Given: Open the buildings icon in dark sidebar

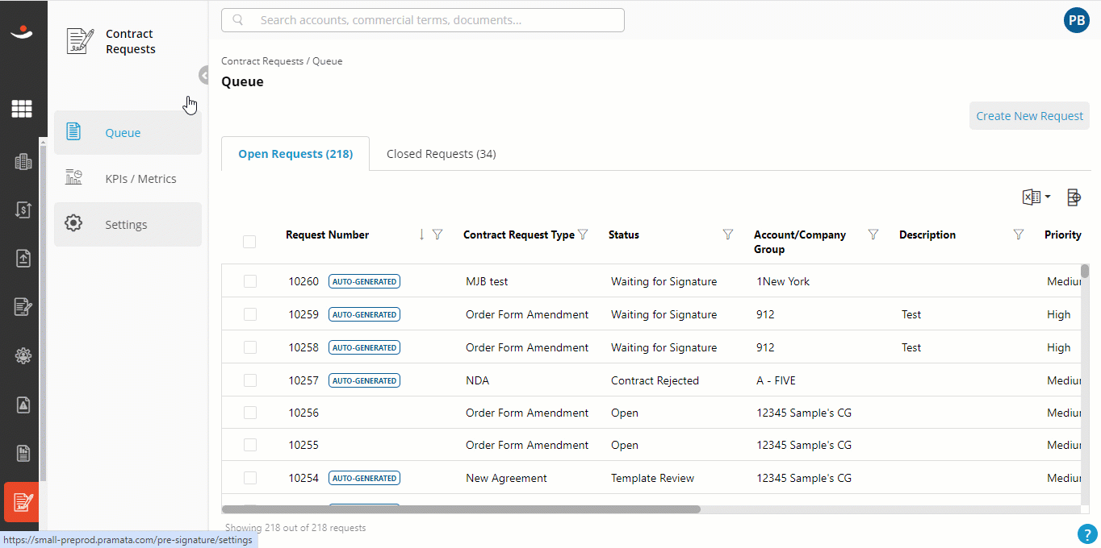Looking at the screenshot, I should (23, 161).
